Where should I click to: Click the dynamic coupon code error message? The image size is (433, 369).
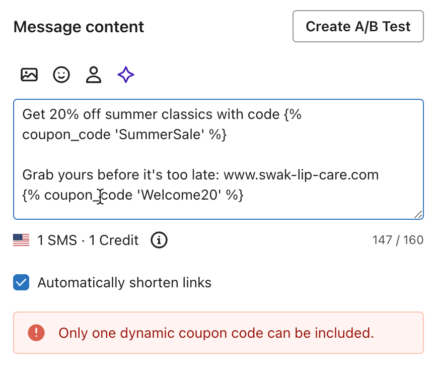[216, 333]
